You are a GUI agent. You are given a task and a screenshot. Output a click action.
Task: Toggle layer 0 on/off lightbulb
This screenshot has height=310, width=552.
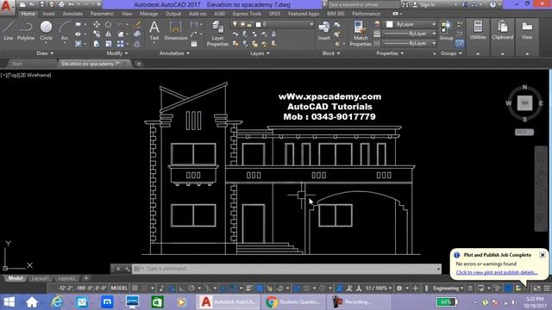tap(235, 24)
